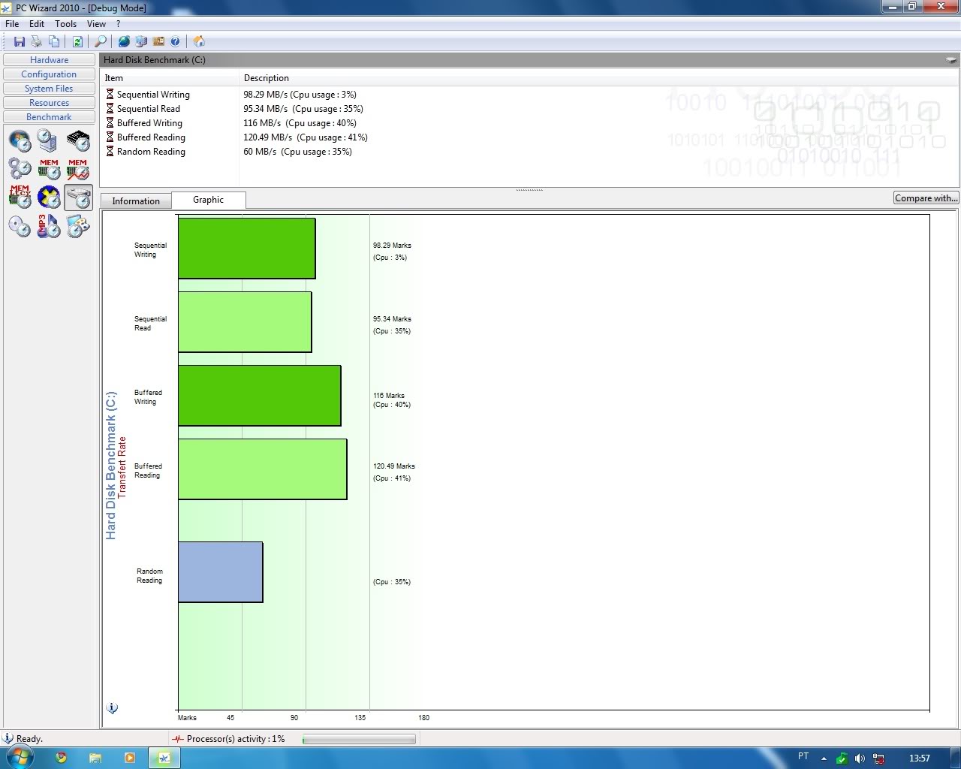
Task: Select the Random Reading row
Action: pos(529,152)
